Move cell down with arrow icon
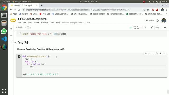Image resolution: width=169 pixels, height=95 pixels. point(149,53)
